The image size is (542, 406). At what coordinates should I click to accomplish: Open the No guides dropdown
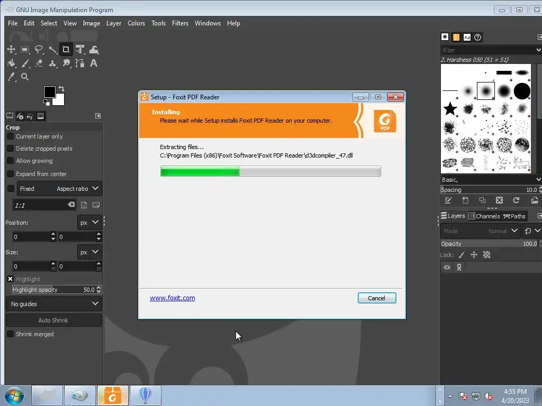[55, 304]
